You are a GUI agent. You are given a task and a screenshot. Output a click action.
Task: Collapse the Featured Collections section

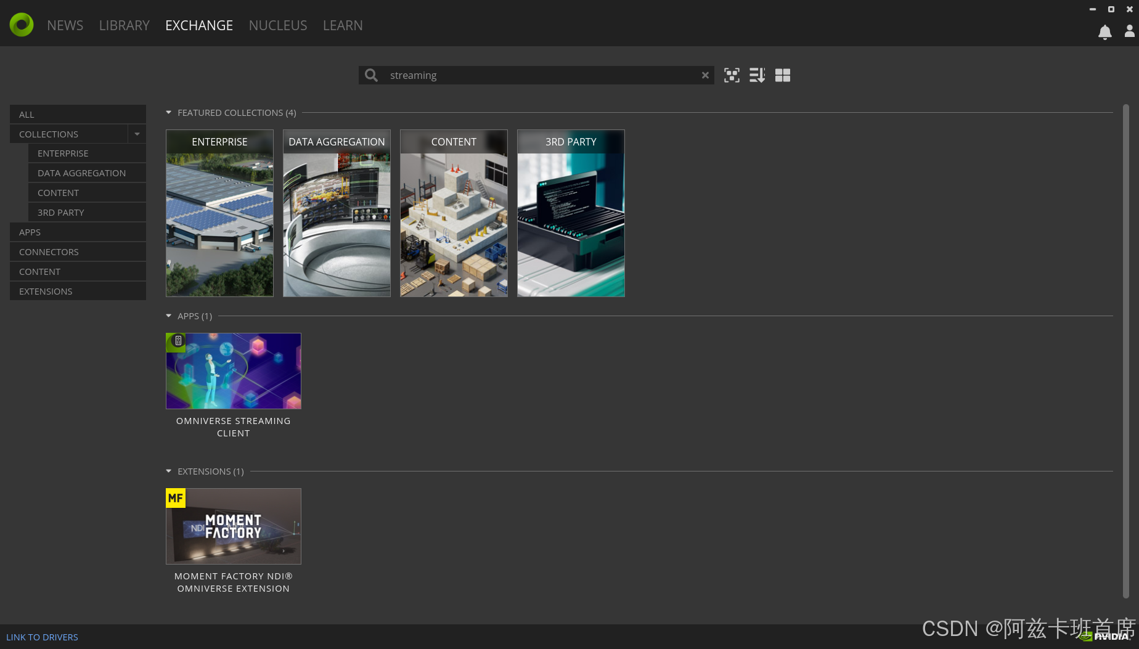coord(169,113)
